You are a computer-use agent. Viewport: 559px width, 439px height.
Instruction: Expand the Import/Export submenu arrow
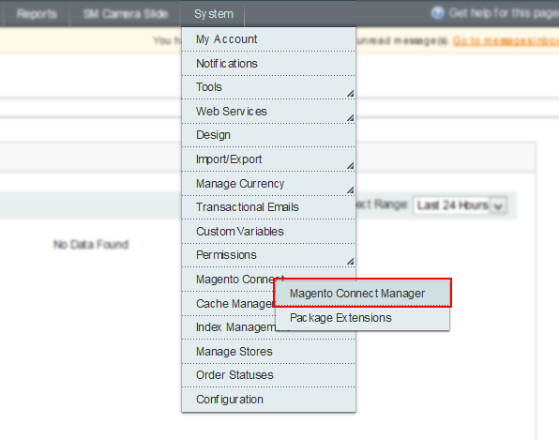pyautogui.click(x=351, y=166)
